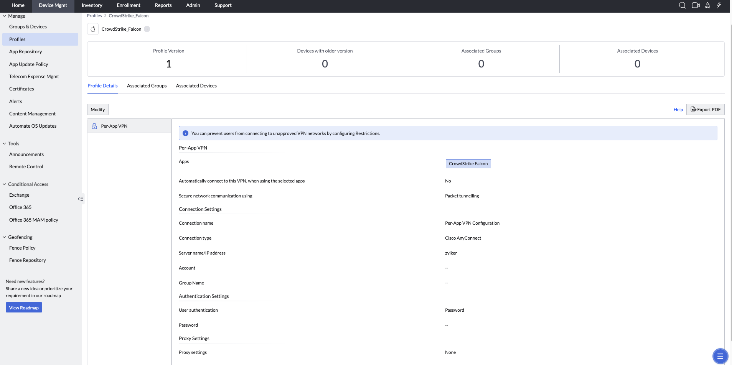Open the search magnifier icon
Viewport: 732px width, 365px height.
[x=682, y=5]
